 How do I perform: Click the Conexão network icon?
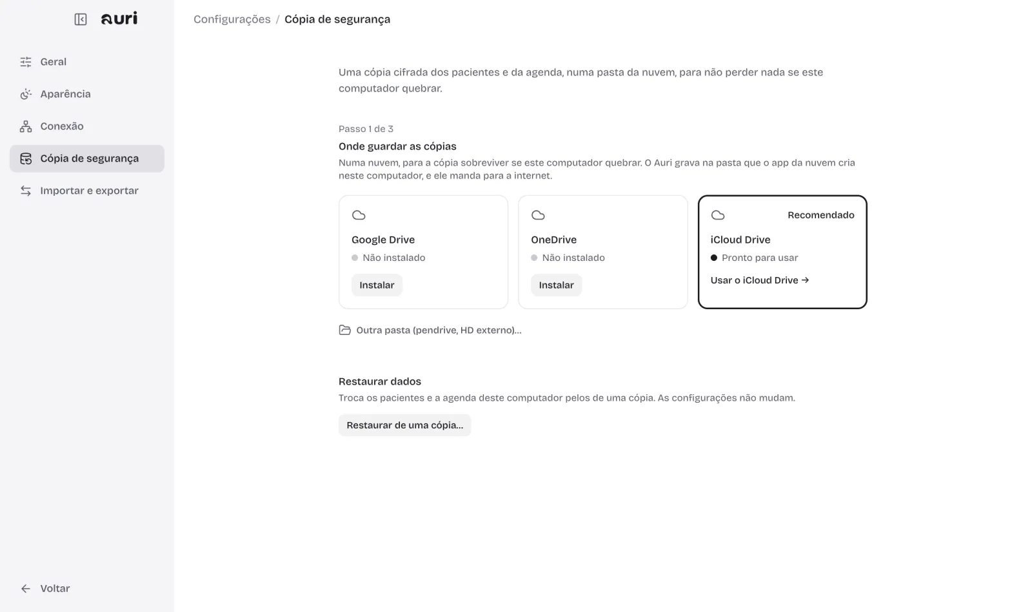(x=26, y=126)
